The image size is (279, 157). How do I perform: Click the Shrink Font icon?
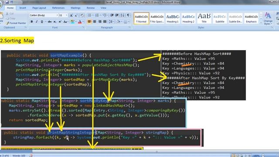tap(76, 15)
